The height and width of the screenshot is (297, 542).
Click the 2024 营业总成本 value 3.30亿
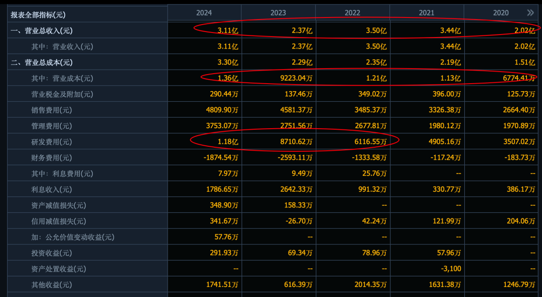point(228,63)
